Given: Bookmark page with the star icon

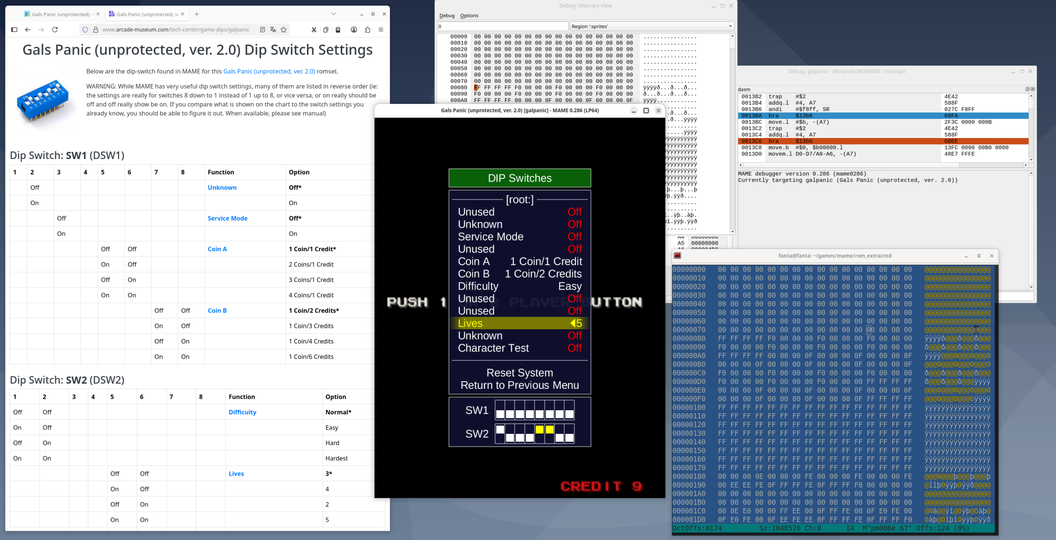Looking at the screenshot, I should (x=284, y=30).
